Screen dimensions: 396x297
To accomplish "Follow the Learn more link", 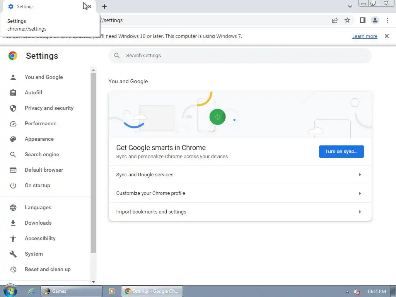I will tap(365, 36).
